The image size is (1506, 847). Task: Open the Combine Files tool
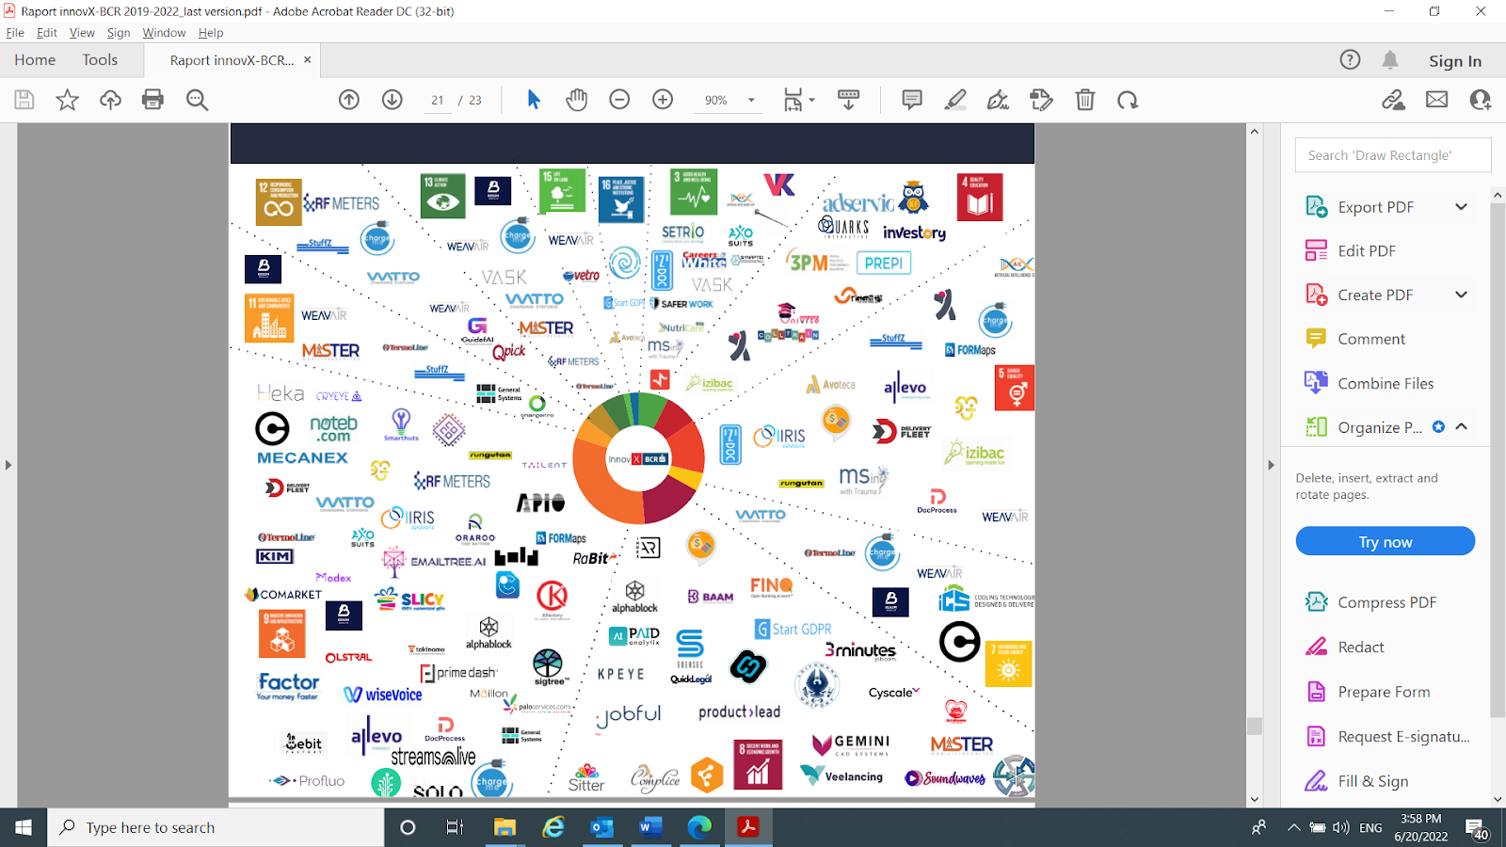coord(1387,383)
